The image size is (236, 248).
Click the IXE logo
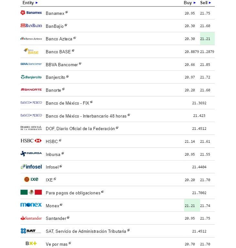(31, 179)
